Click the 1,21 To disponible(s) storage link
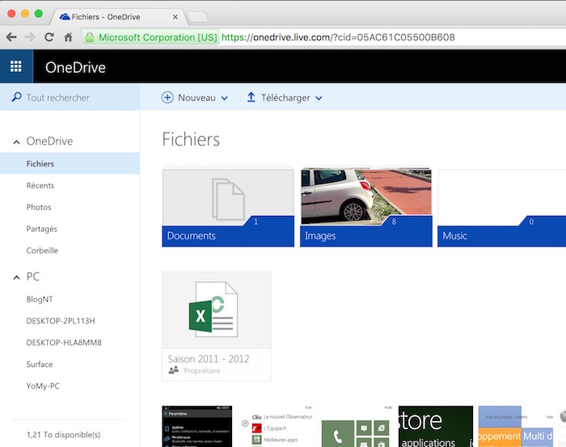Image resolution: width=566 pixels, height=447 pixels. click(64, 435)
